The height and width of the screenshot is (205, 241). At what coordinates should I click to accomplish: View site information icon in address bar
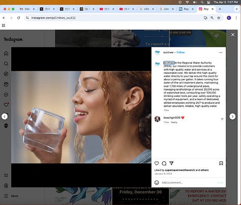click(x=27, y=18)
